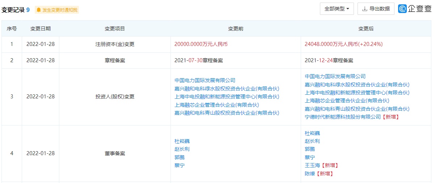Click the 序号 column header
The image size is (435, 183).
(12, 29)
